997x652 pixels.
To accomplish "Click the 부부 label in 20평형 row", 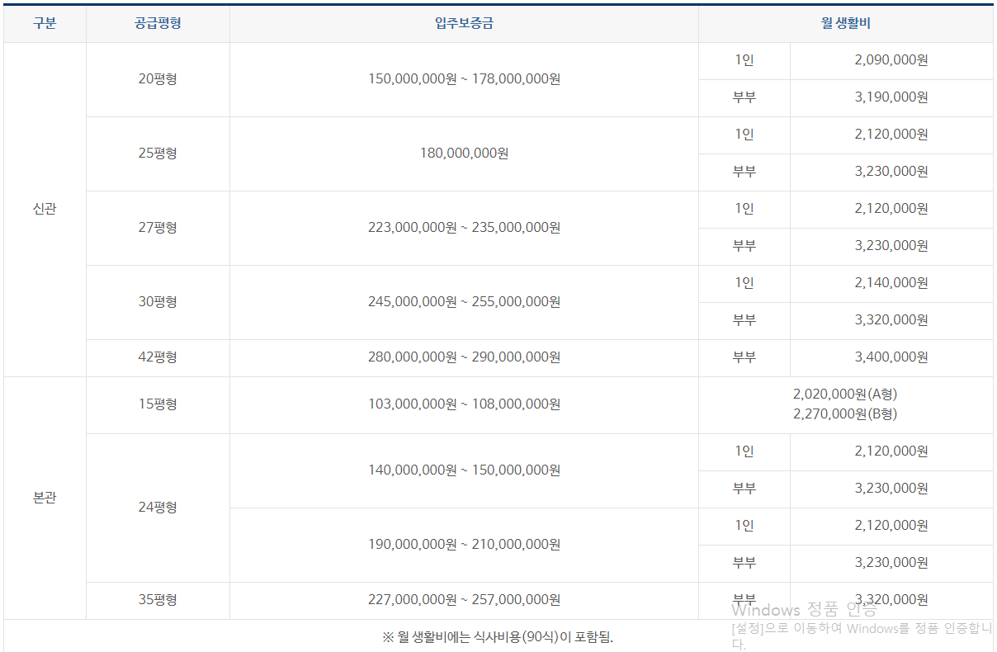I will tap(744, 97).
